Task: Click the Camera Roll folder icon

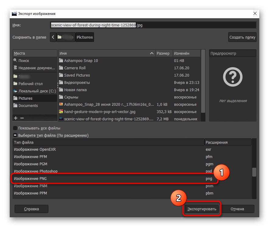Action: (61, 68)
